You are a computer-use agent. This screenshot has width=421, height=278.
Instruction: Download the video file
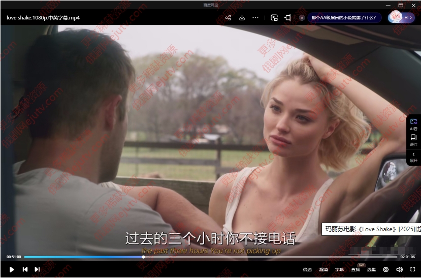[242, 18]
